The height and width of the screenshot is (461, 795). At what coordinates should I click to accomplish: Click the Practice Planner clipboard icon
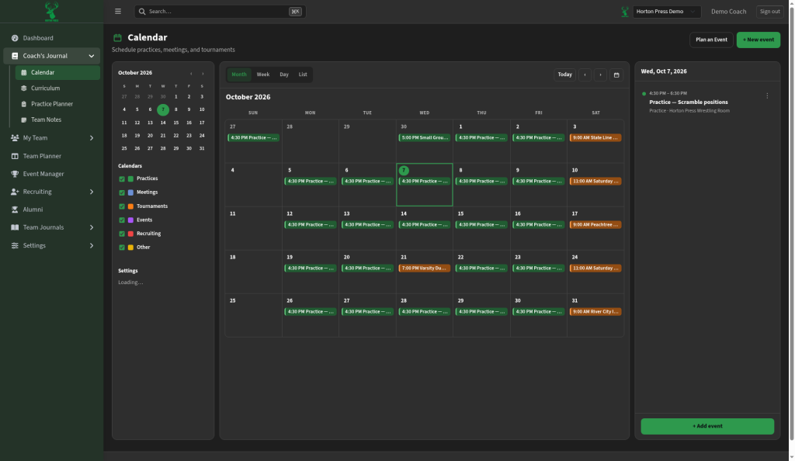23,104
